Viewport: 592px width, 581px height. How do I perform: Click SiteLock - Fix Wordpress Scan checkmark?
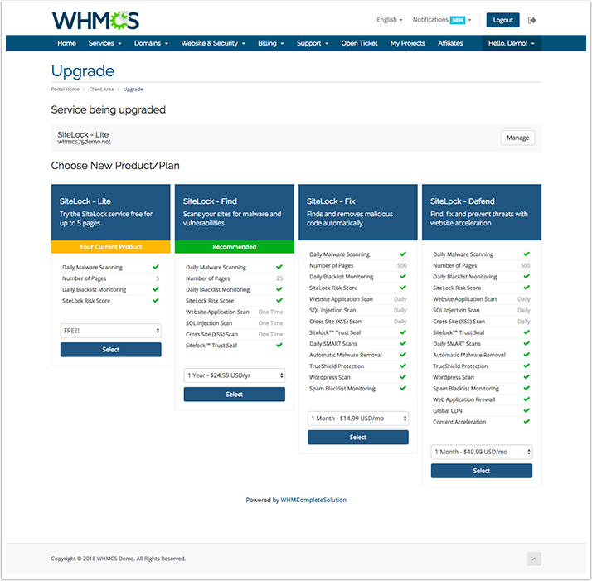coord(403,377)
